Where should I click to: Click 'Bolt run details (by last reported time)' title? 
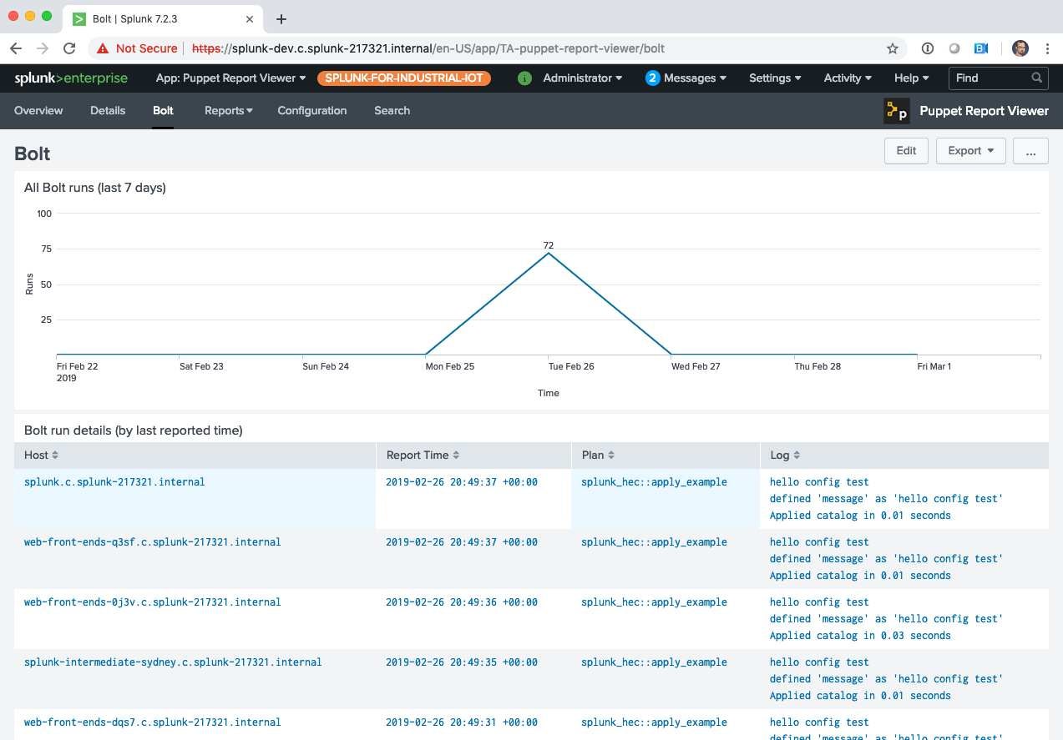point(134,430)
